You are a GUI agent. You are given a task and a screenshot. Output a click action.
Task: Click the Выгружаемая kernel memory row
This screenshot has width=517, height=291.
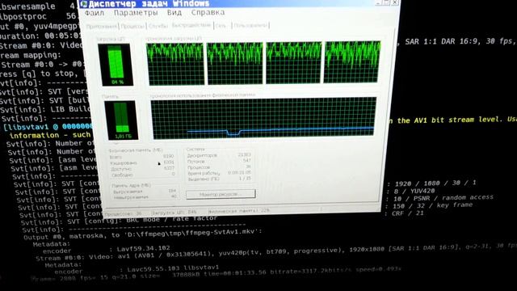145,192
